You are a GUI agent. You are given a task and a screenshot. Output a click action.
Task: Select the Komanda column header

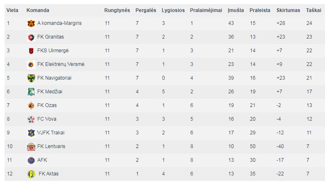pos(38,10)
